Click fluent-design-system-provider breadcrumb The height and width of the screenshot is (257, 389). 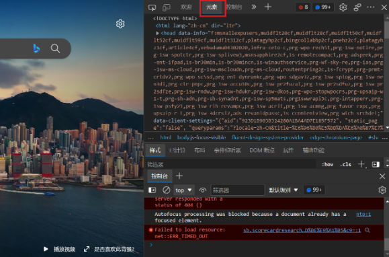267,137
